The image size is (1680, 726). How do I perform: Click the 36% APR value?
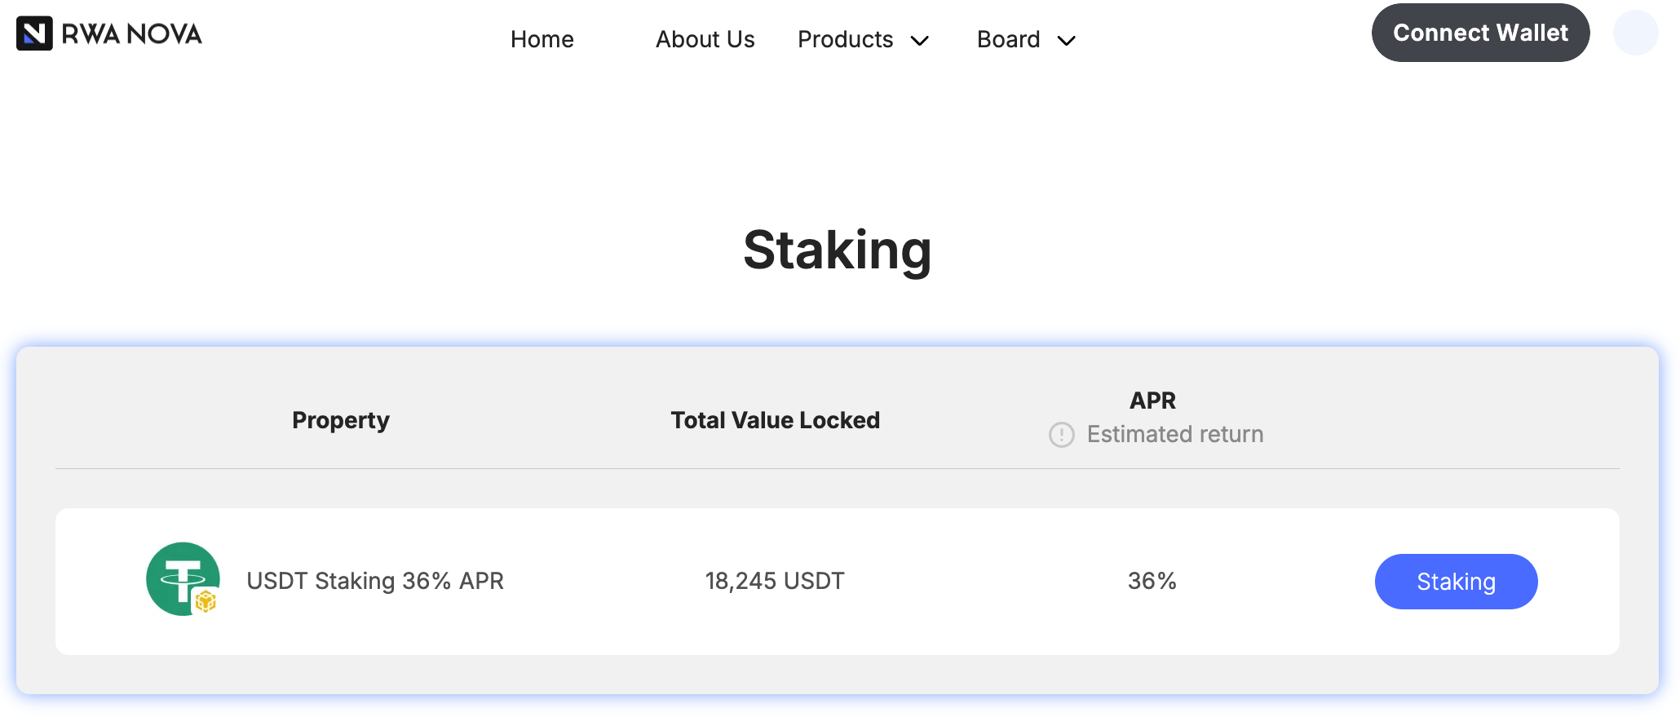1152,581
